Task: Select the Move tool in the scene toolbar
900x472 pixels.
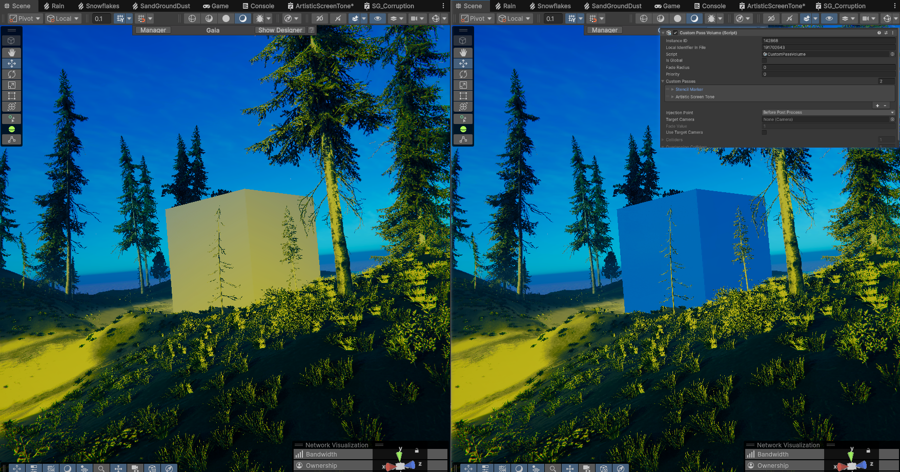Action: coord(11,63)
